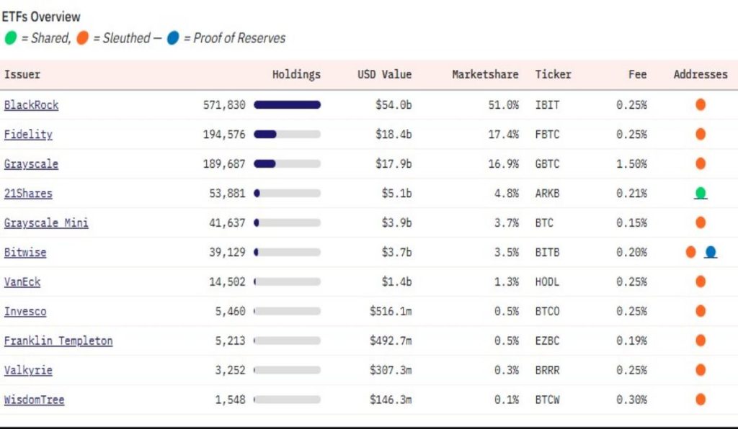Viewport: 738px width, 429px height.
Task: Click the green shared dot for 21Shares
Action: coord(700,193)
